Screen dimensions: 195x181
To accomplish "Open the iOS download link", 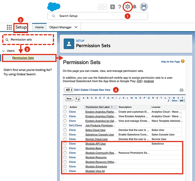I will click(x=139, y=81).
